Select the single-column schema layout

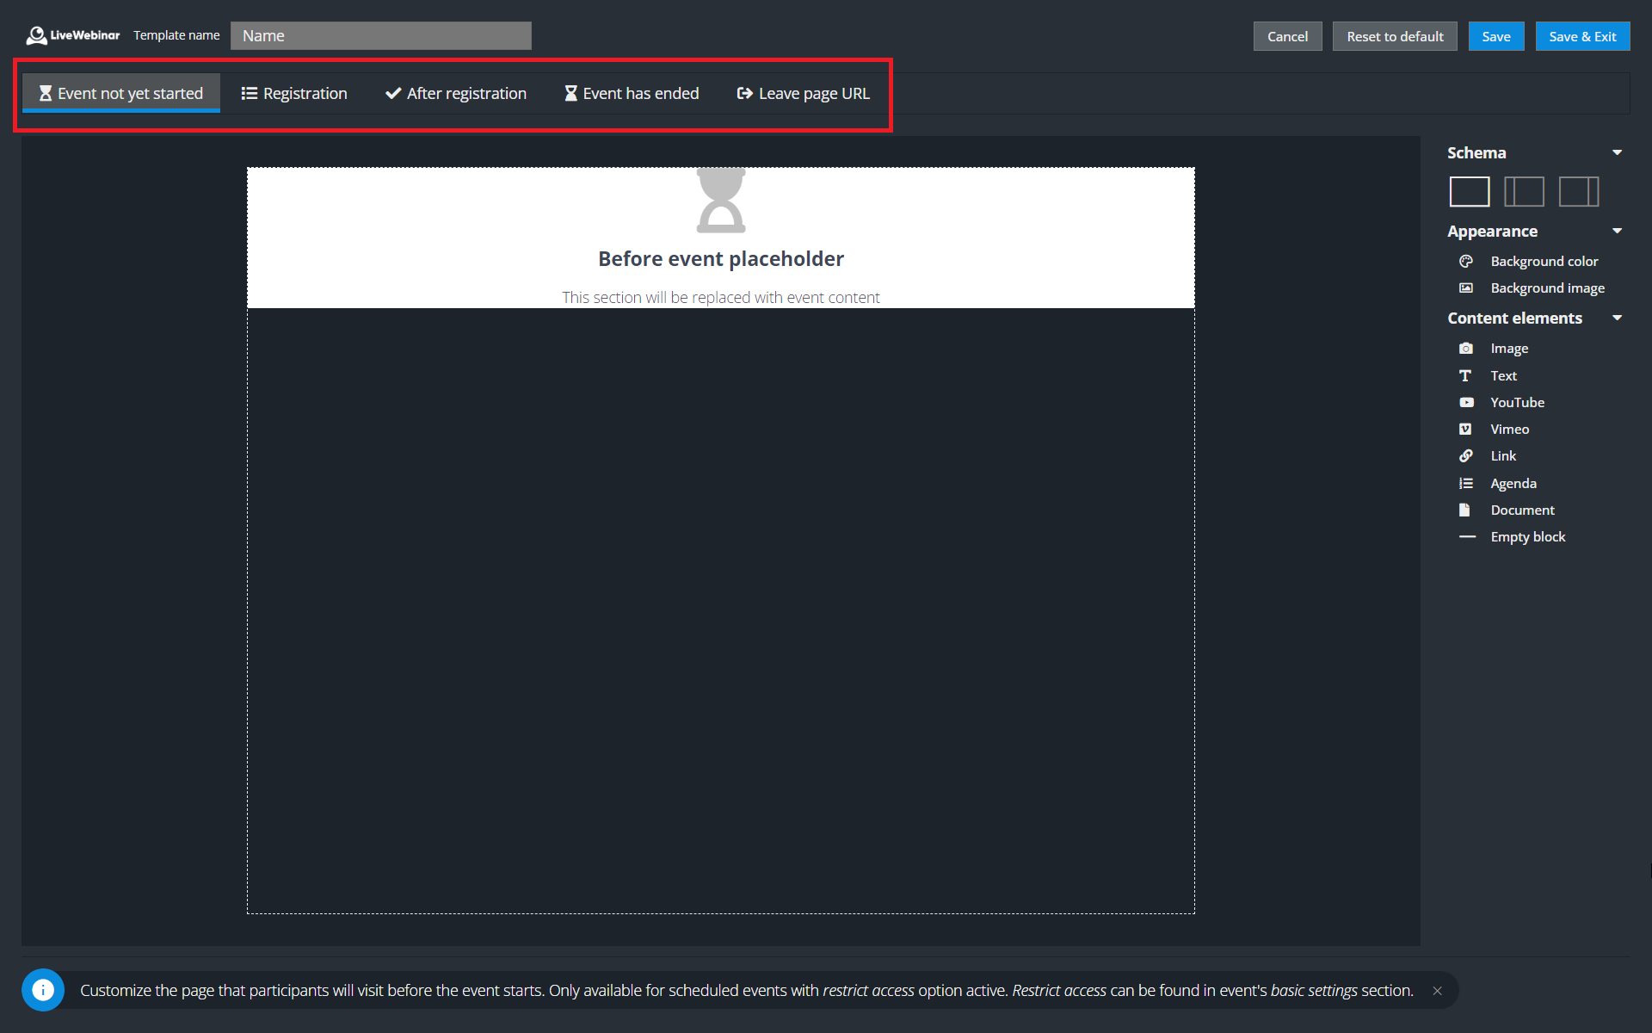1469,191
